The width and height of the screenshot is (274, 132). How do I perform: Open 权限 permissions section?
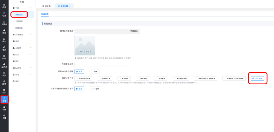[x=4, y=108]
